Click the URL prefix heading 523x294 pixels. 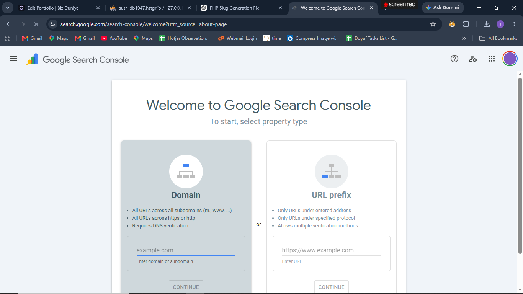[x=332, y=195]
